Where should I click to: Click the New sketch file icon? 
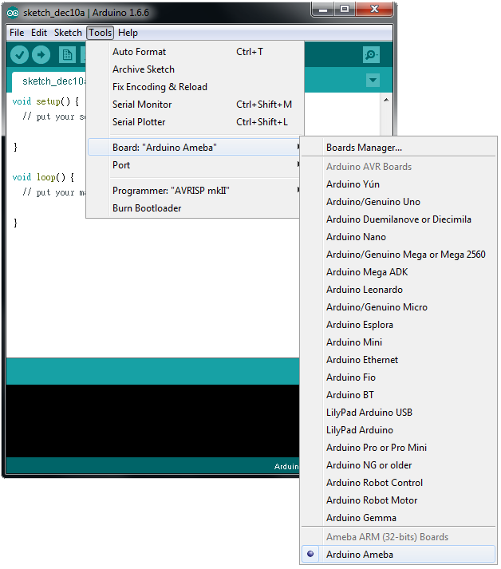coord(67,55)
